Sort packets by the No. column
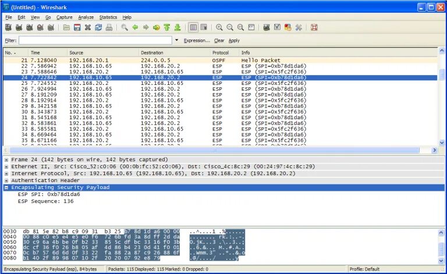The width and height of the screenshot is (447, 274). [x=16, y=53]
